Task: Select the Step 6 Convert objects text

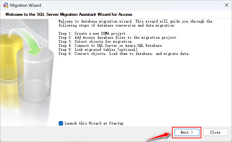Action: pos(124,54)
